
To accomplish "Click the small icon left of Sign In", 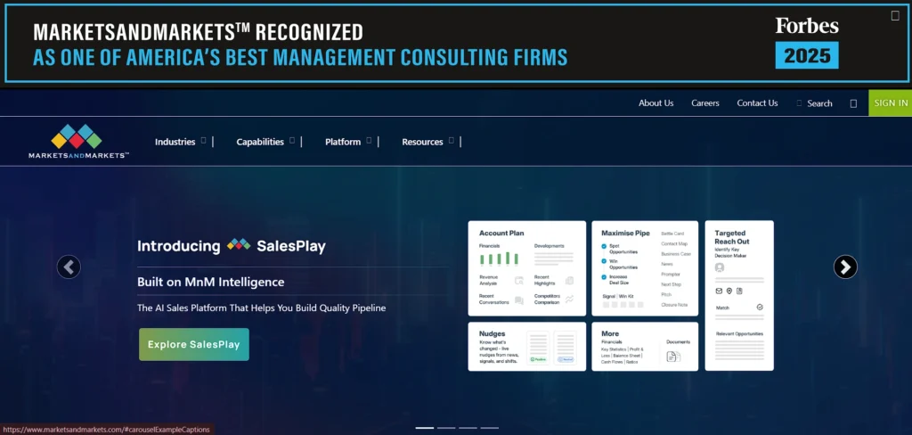I will point(853,103).
